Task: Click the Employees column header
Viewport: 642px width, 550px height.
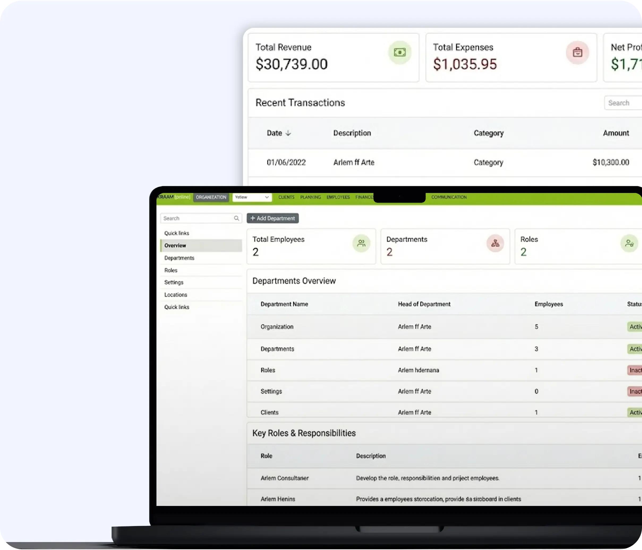Action: click(549, 304)
